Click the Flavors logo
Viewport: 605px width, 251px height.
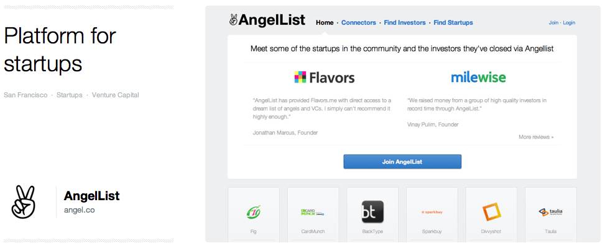324,77
